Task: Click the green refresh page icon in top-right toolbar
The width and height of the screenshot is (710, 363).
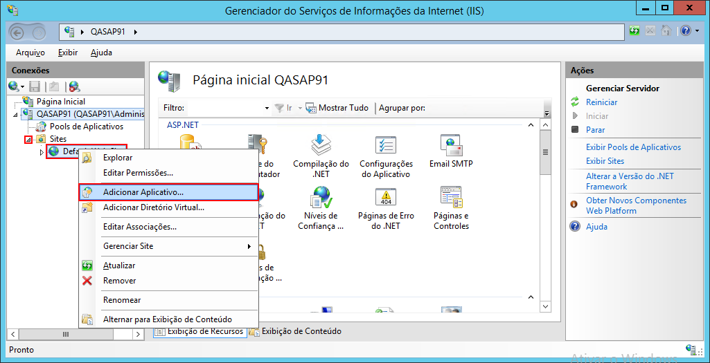Action: [634, 31]
